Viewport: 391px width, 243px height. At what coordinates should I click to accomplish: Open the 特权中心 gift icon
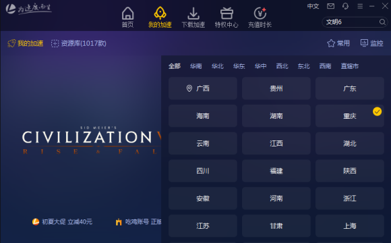point(227,13)
